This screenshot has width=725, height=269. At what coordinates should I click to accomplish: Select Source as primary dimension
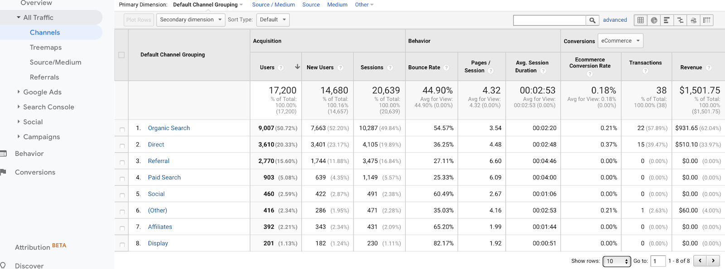[x=311, y=5]
